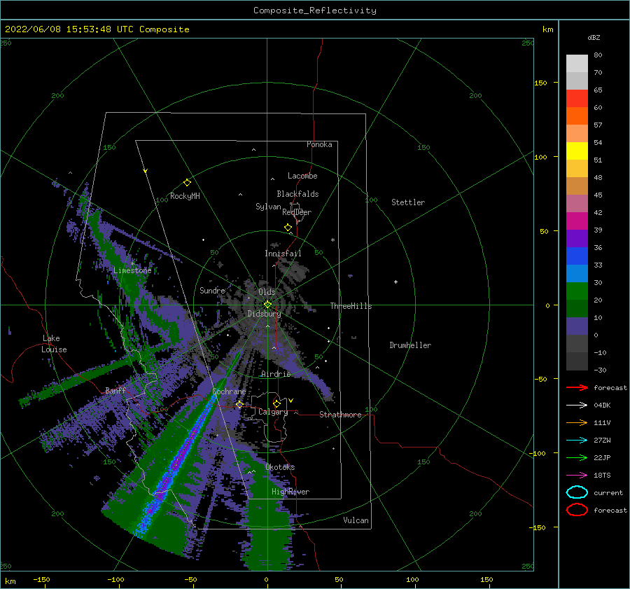Pick the cyan 27ZW arrow legend icon
This screenshot has width=630, height=589.
[x=577, y=441]
